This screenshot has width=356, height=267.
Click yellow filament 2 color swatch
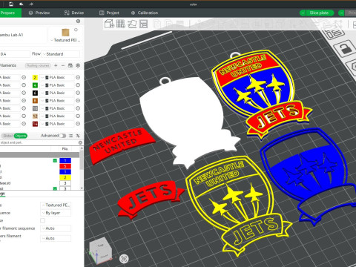coord(35,77)
